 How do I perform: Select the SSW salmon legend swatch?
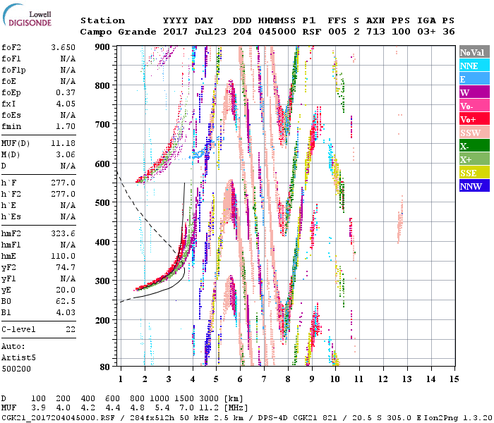[x=474, y=133]
